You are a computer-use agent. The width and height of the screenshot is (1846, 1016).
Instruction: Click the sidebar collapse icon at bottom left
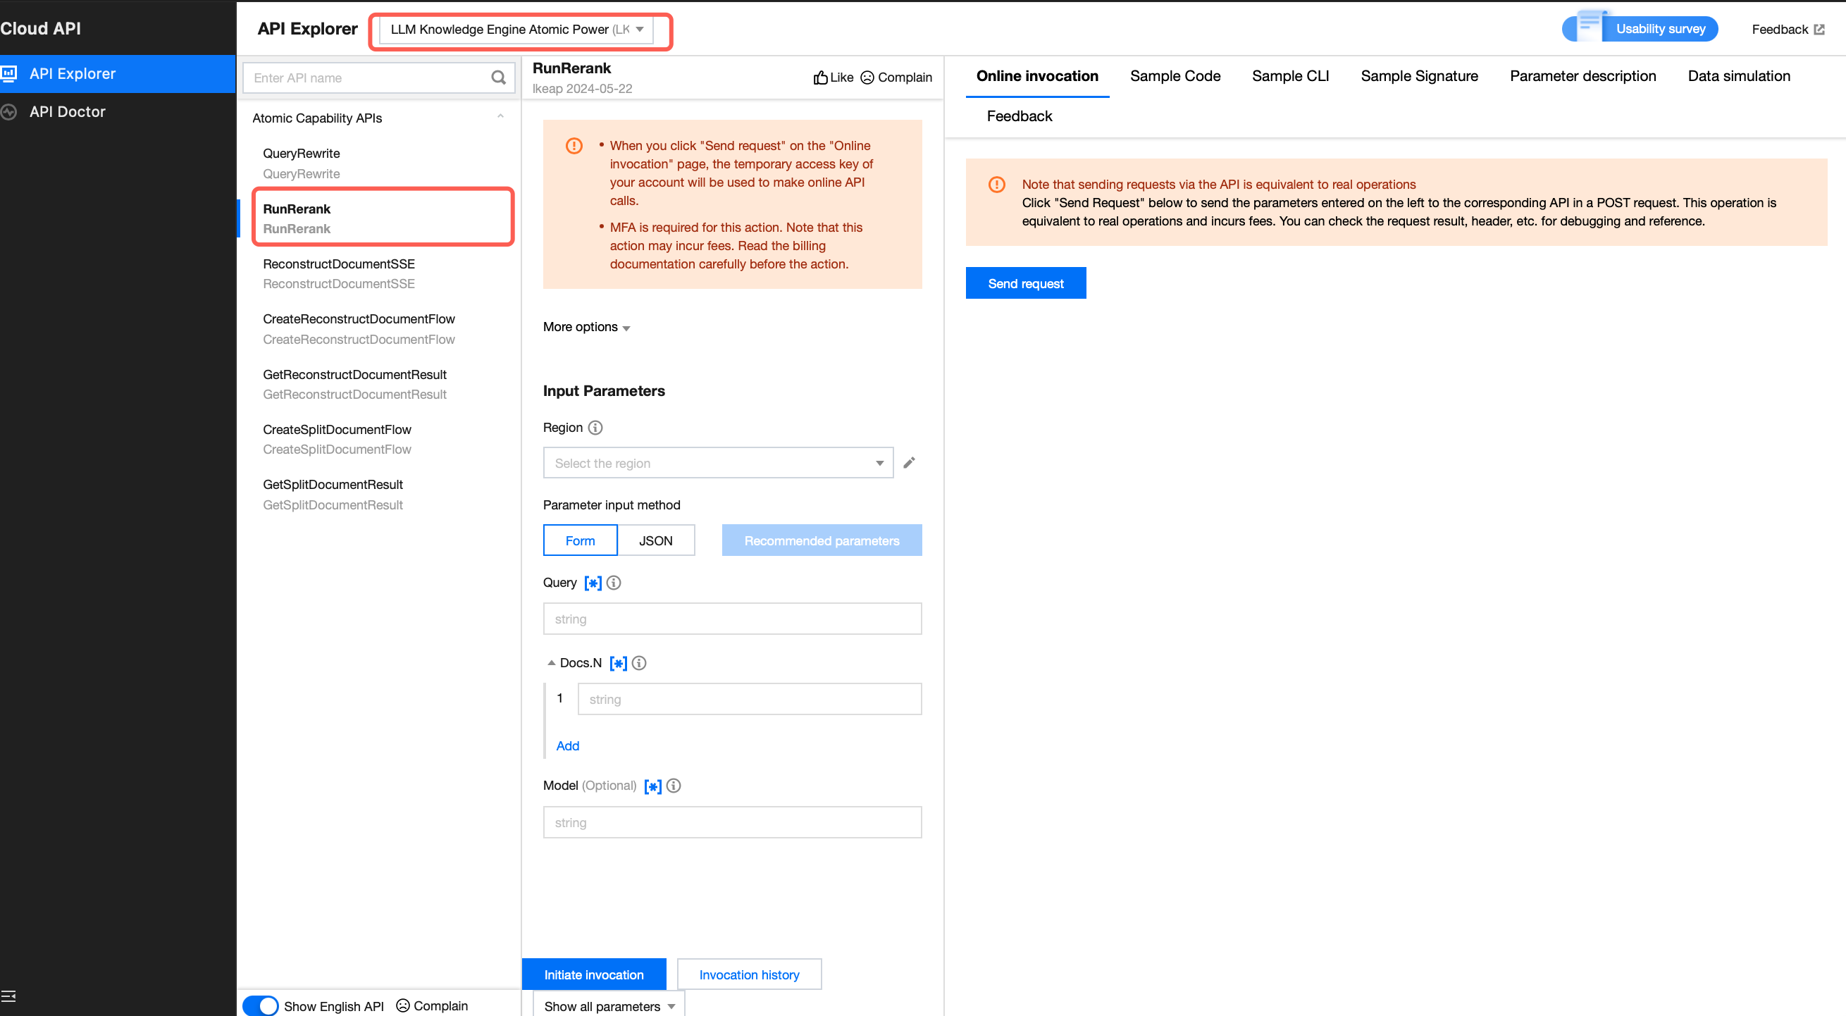pyautogui.click(x=8, y=996)
